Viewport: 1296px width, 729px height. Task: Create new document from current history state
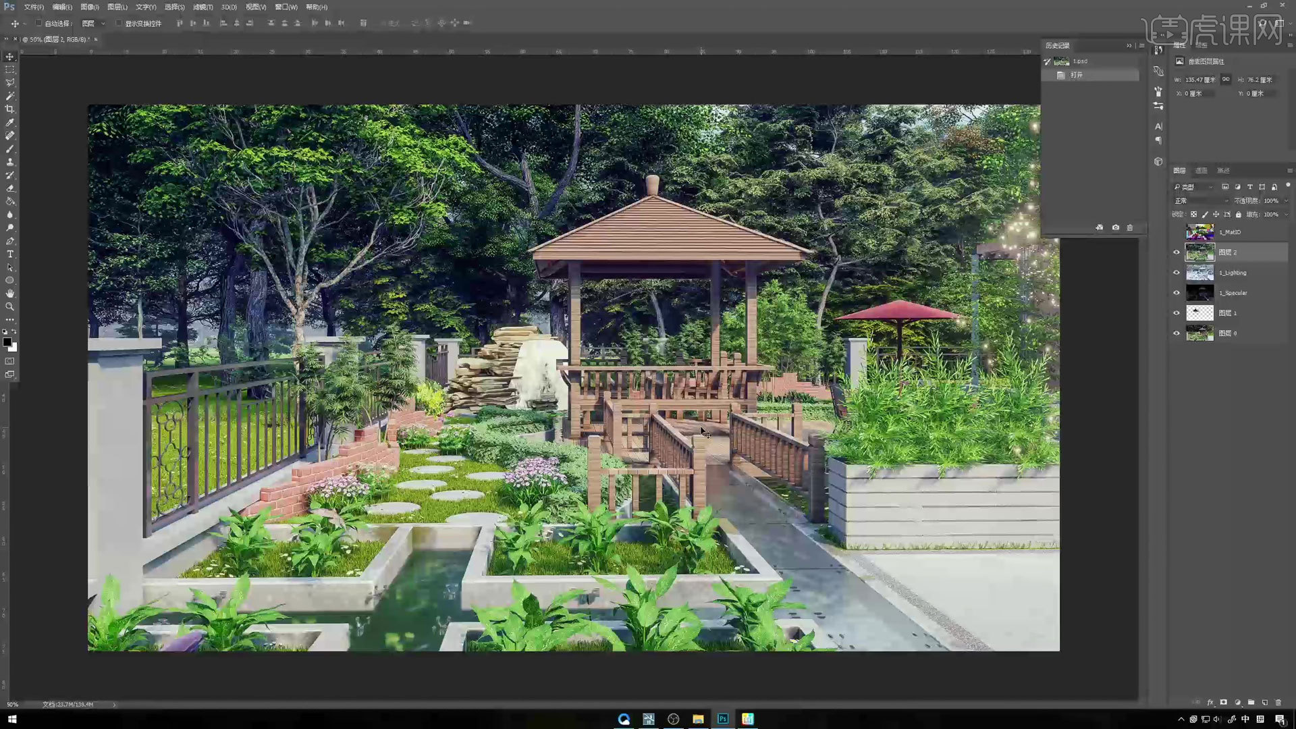point(1100,227)
